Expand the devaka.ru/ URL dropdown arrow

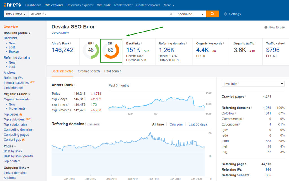(x=68, y=33)
